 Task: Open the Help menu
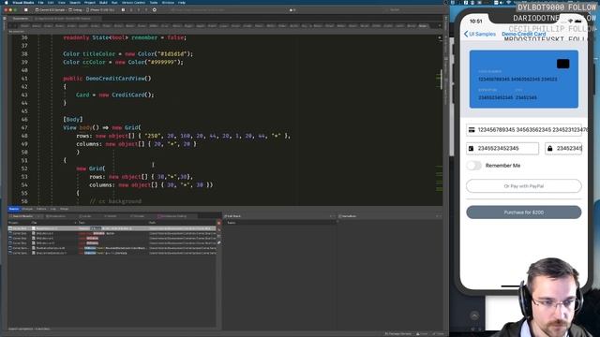(x=182, y=2)
